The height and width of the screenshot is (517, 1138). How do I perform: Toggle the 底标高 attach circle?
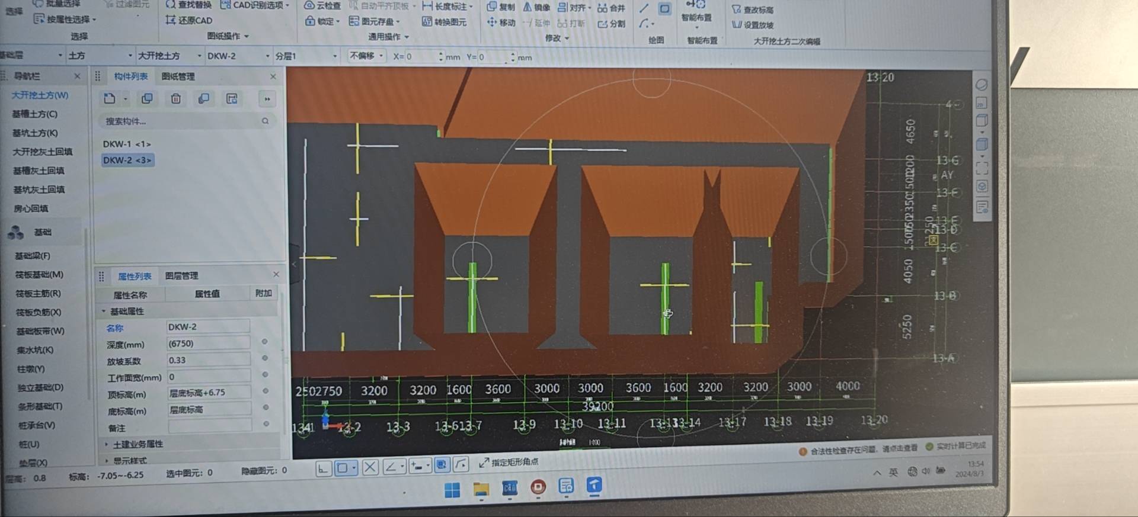pyautogui.click(x=266, y=407)
